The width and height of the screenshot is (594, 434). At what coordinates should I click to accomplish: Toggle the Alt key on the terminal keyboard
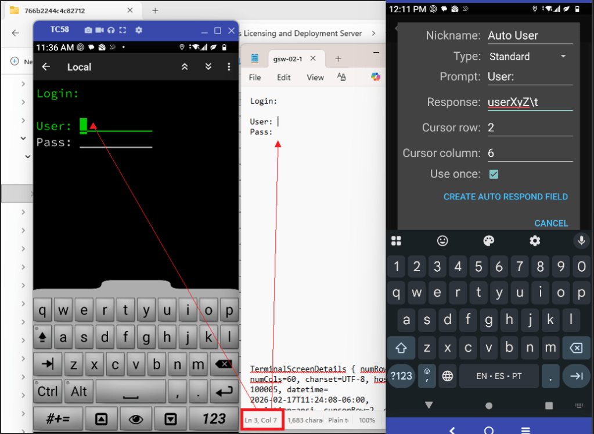pos(78,391)
